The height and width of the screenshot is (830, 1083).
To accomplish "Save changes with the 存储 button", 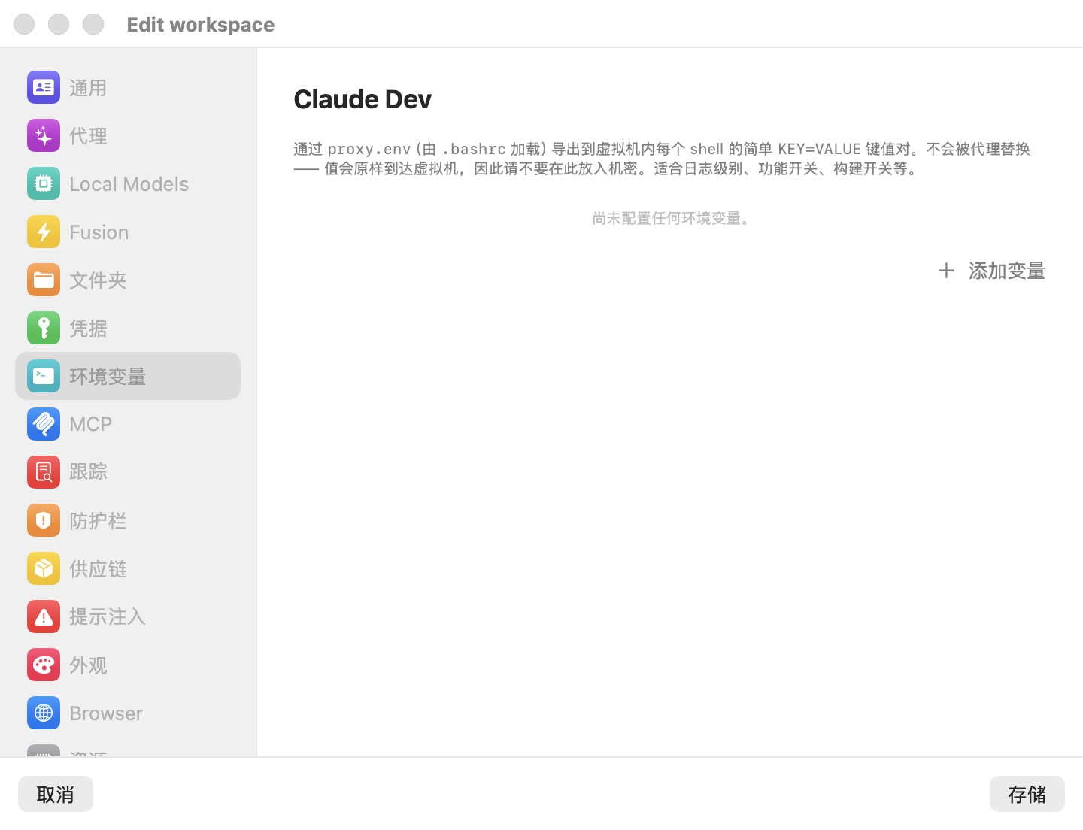I will tap(1027, 794).
